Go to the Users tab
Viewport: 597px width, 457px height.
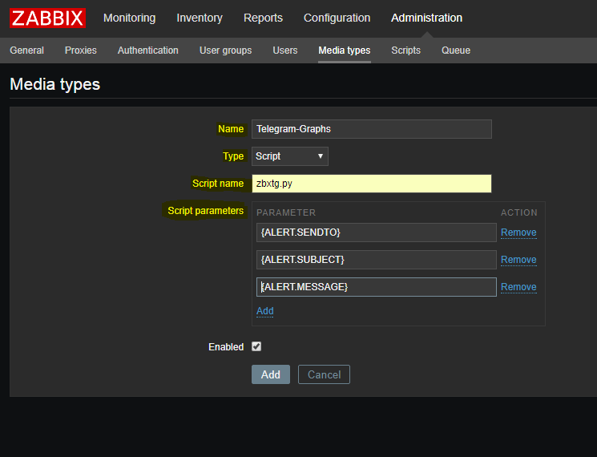point(285,51)
